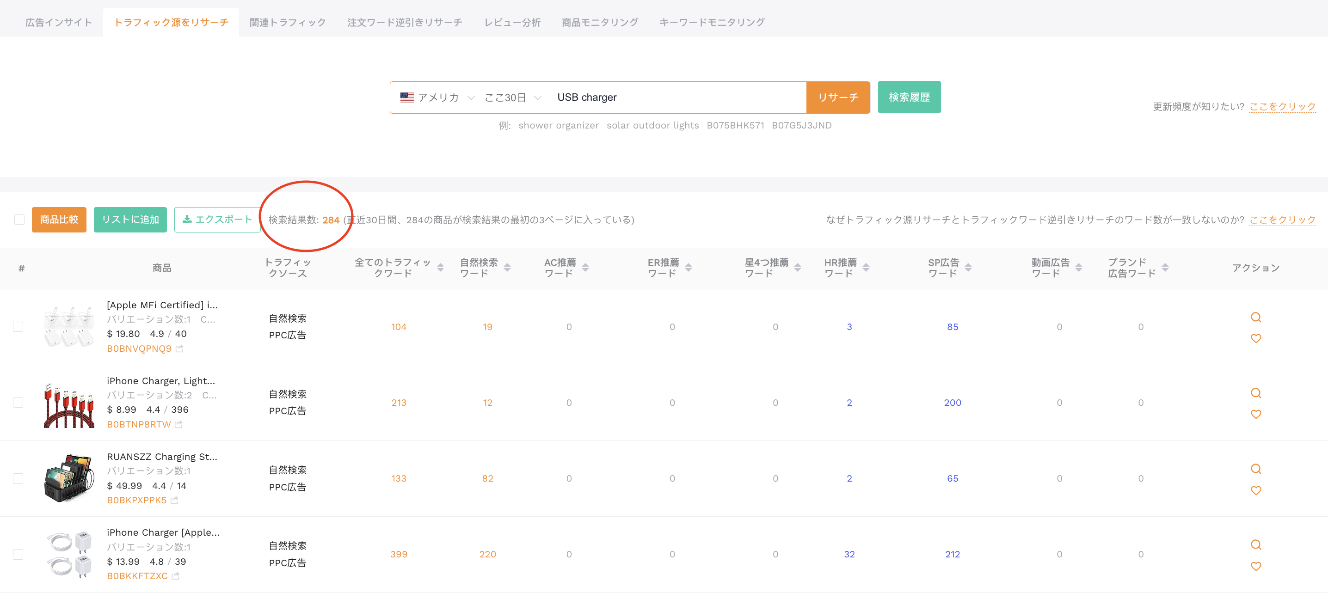Click the orange リサーチ button

(x=838, y=98)
